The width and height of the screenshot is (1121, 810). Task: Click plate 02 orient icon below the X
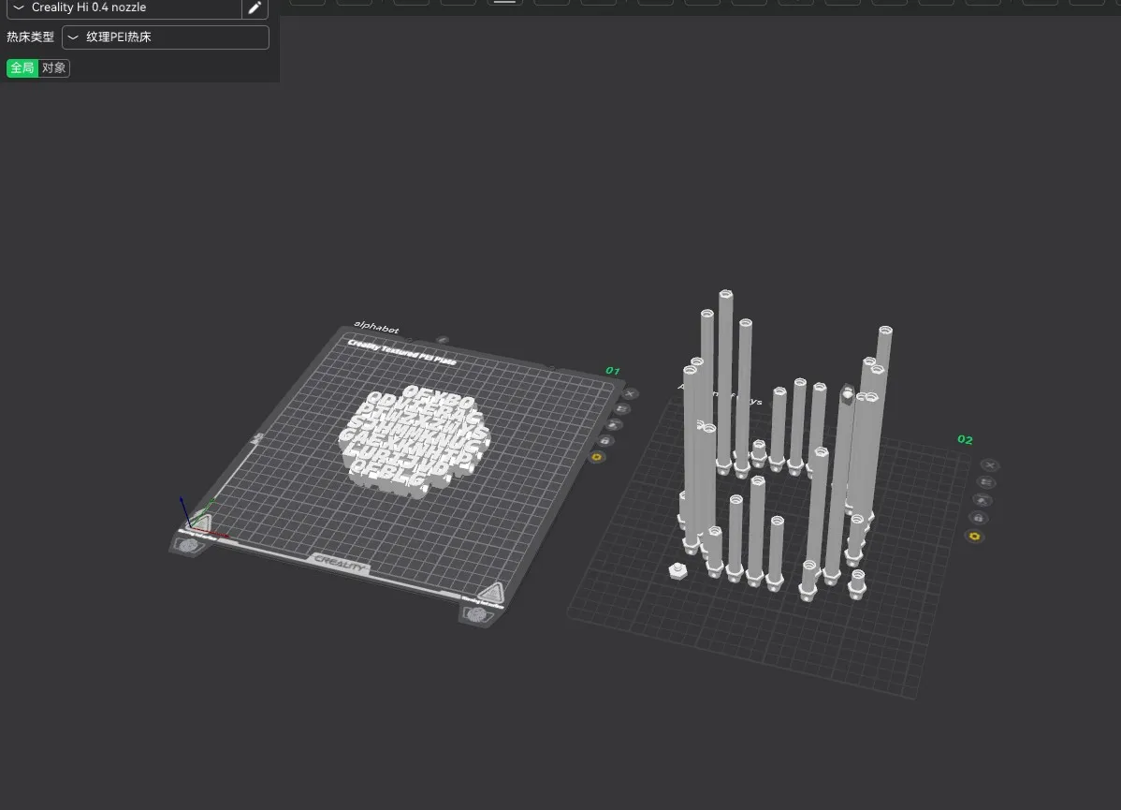(x=986, y=482)
